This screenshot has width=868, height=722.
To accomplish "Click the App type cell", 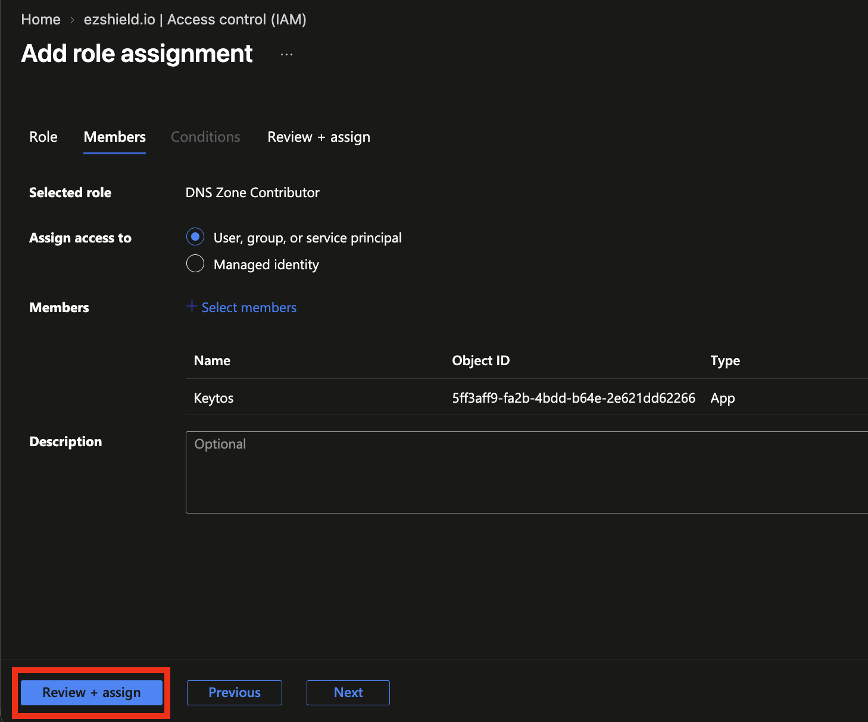I will [x=723, y=398].
